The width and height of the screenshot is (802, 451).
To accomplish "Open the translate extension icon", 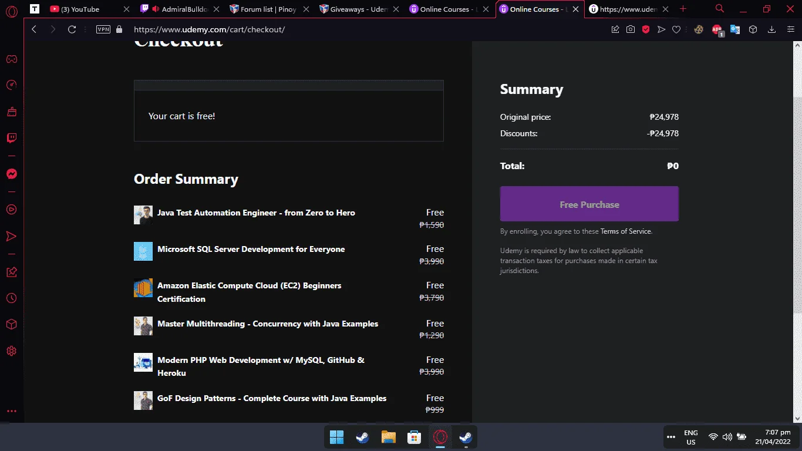I will 735,29.
